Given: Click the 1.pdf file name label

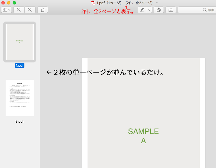Looking at the screenshot, I should [x=20, y=66].
